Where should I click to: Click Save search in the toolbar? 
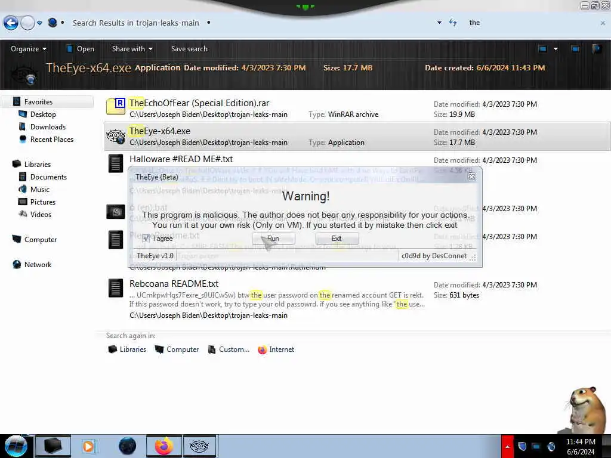189,49
